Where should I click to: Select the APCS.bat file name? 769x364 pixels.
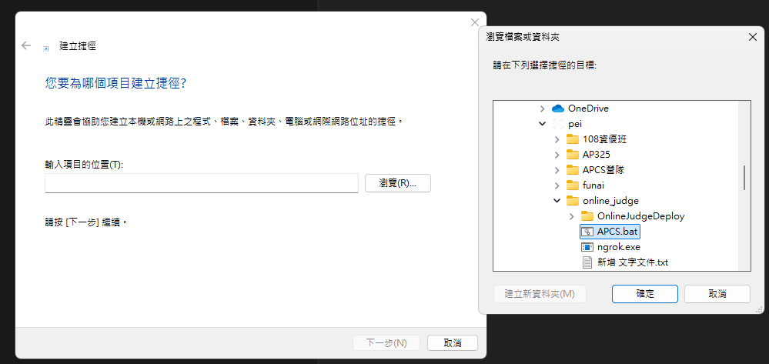[617, 231]
